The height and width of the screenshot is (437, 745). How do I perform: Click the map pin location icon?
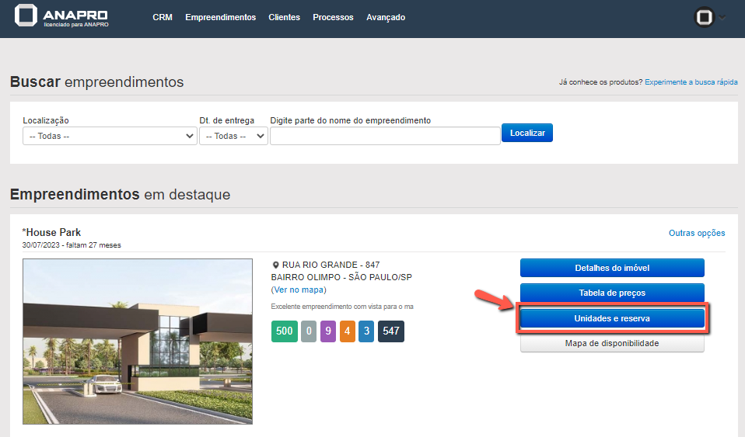pyautogui.click(x=275, y=265)
